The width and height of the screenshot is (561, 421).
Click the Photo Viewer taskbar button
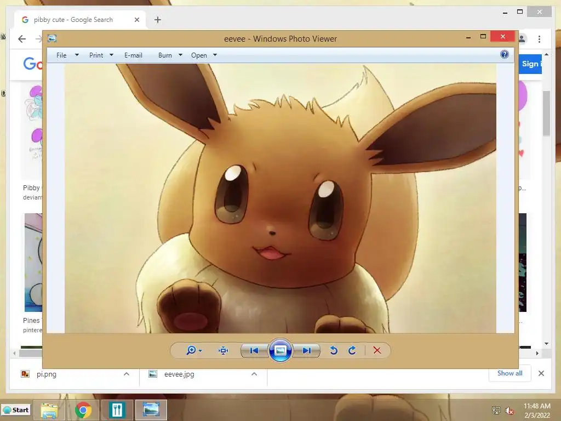click(x=151, y=410)
